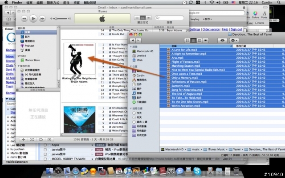Click the iTunes search field
The height and width of the screenshot is (178, 285).
coord(169,18)
